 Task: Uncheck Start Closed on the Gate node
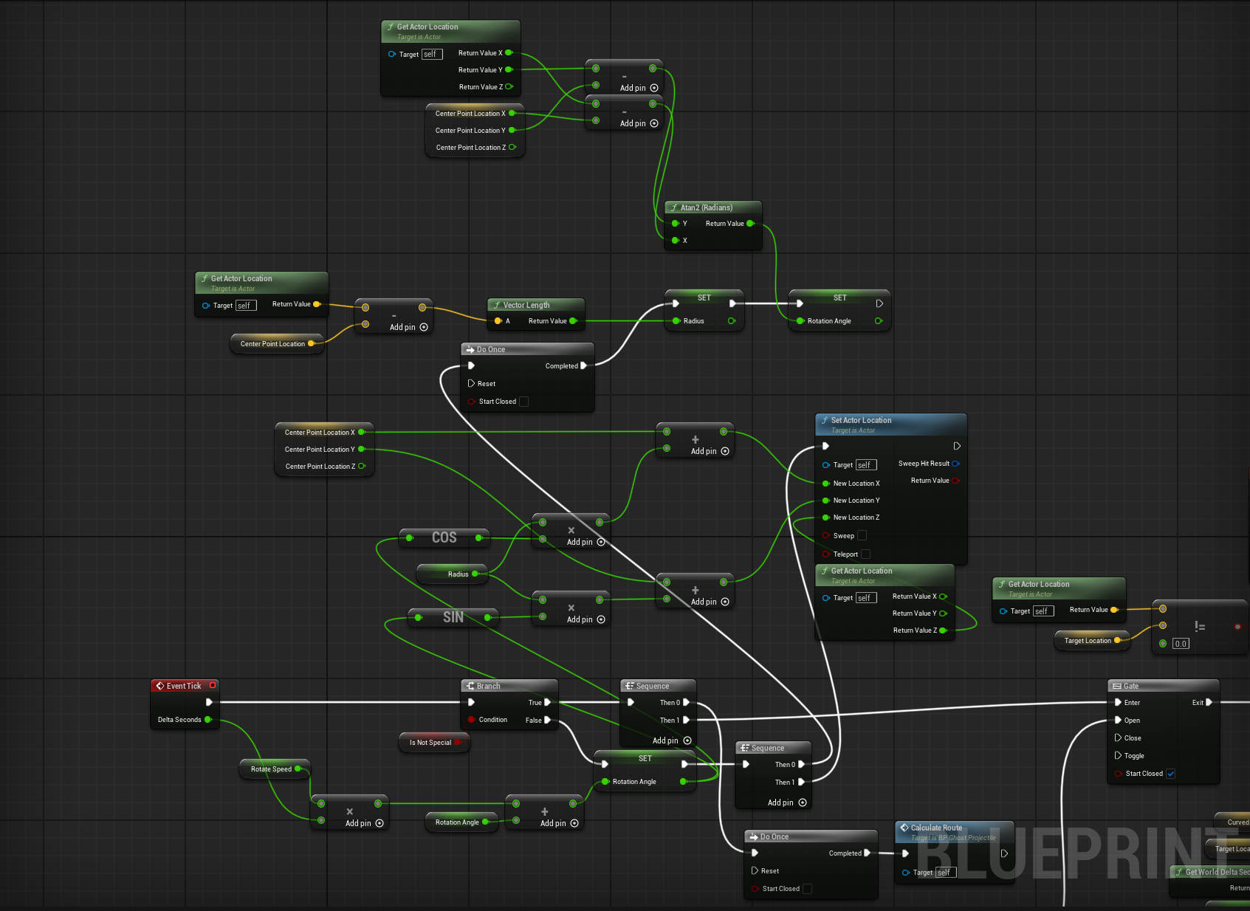click(1172, 774)
